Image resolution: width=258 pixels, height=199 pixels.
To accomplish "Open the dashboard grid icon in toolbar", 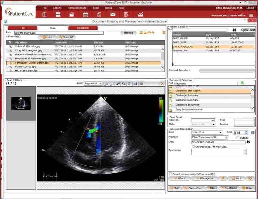I will click(x=58, y=15).
